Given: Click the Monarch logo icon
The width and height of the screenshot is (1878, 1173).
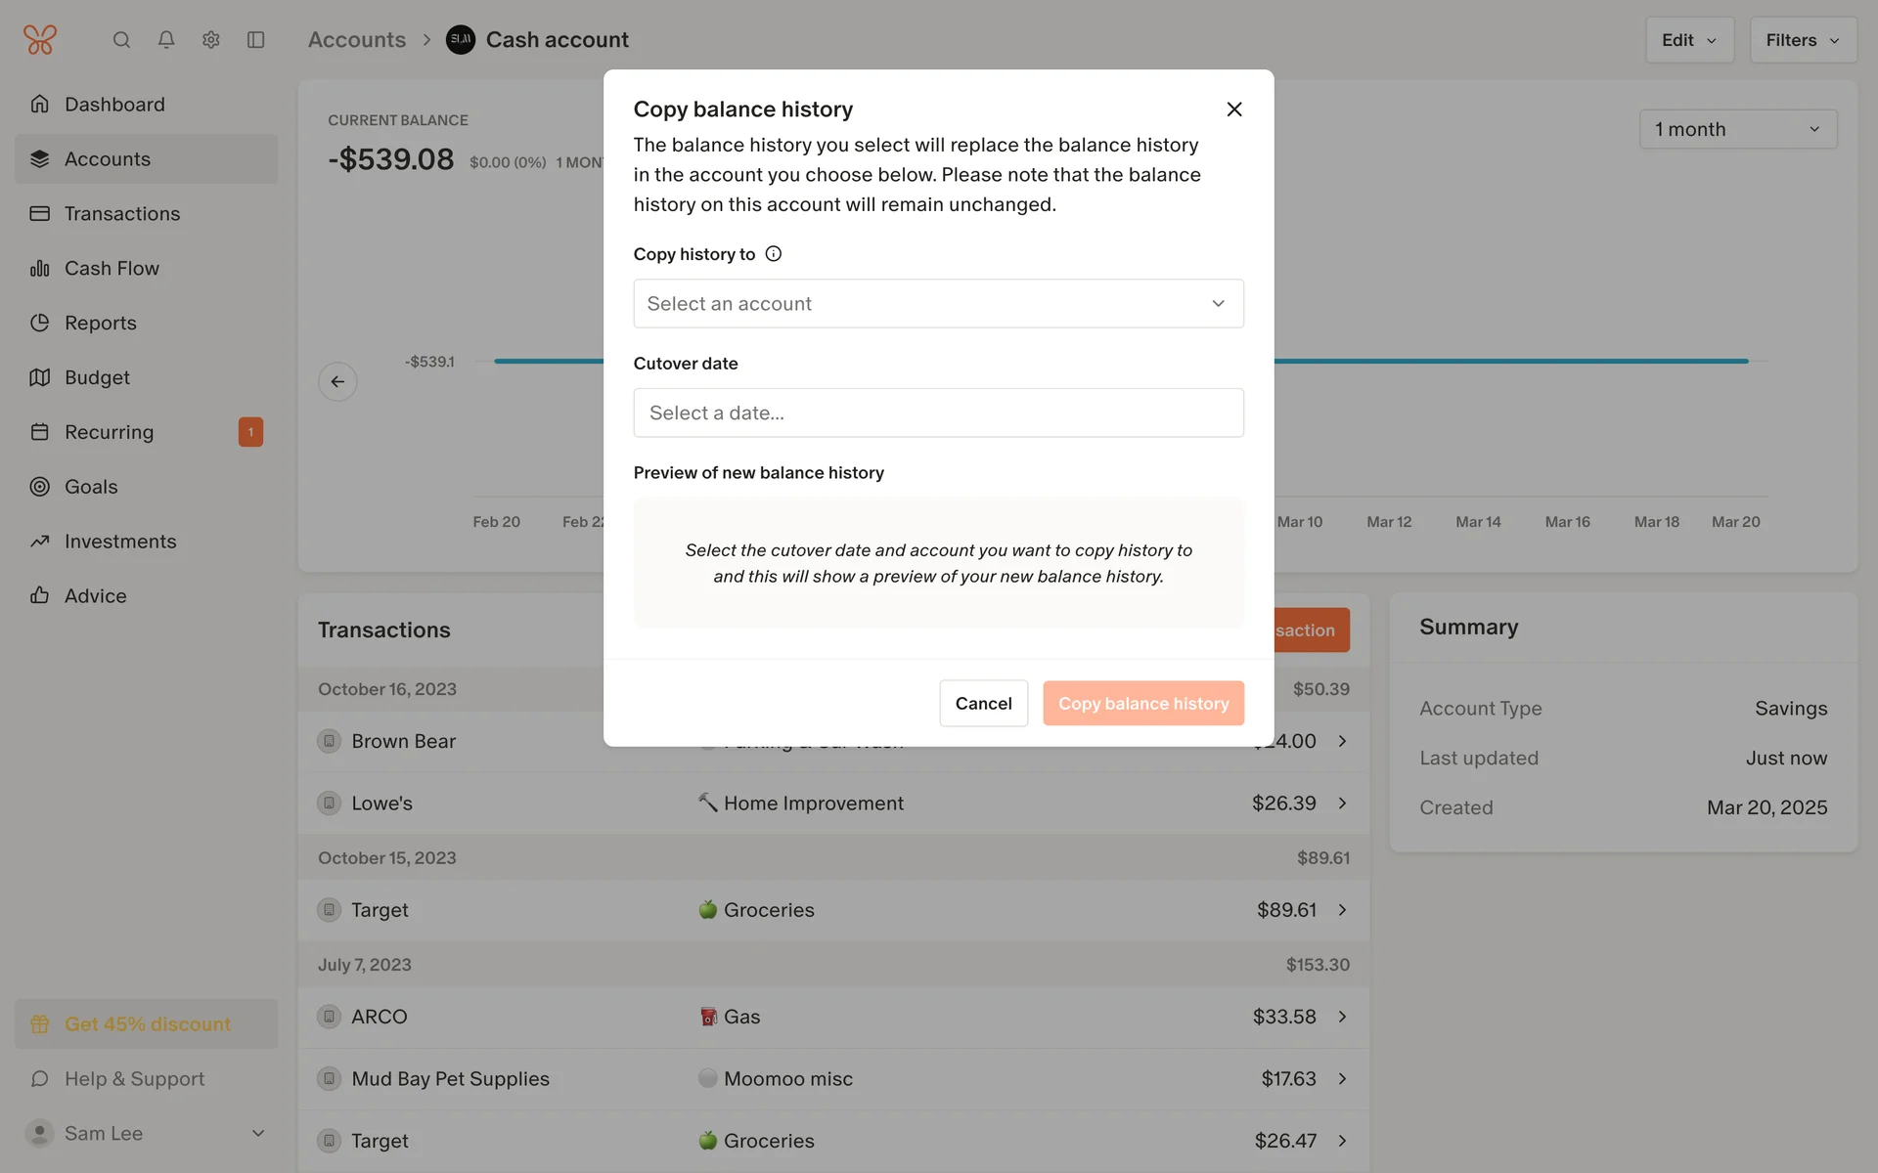Looking at the screenshot, I should click(40, 40).
